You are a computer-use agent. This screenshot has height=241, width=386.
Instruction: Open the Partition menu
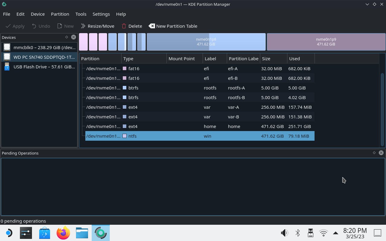60,14
